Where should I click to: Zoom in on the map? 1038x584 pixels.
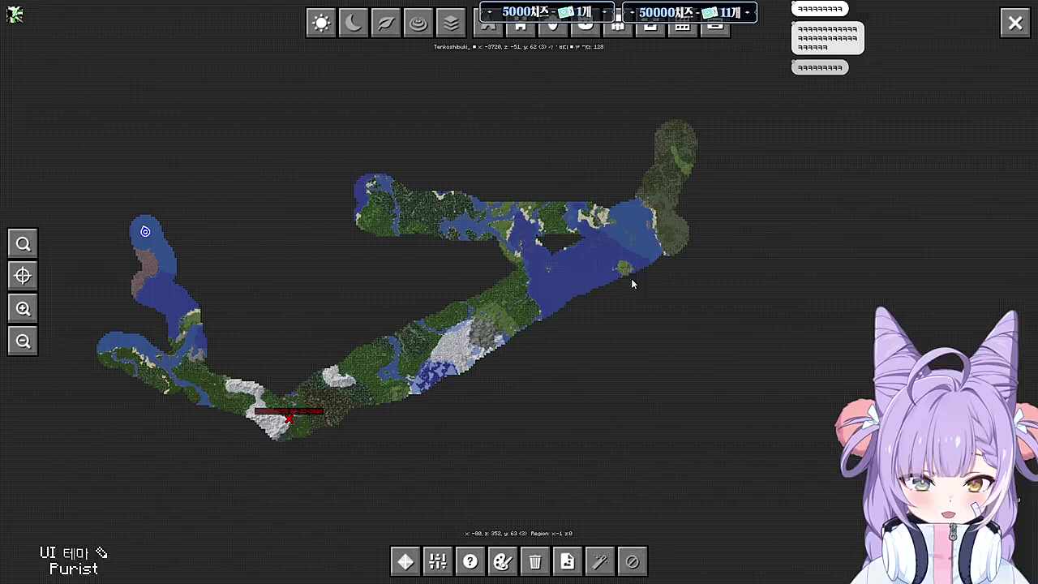23,309
